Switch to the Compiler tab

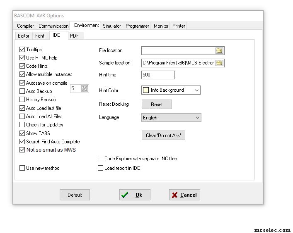tap(25, 26)
